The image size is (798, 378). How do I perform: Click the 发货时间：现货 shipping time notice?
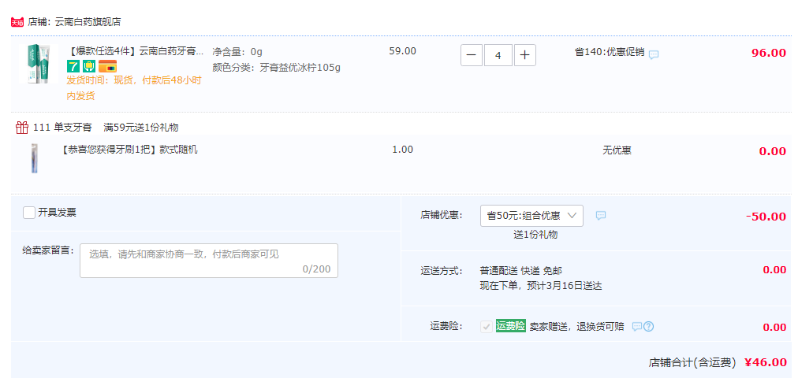click(x=134, y=88)
